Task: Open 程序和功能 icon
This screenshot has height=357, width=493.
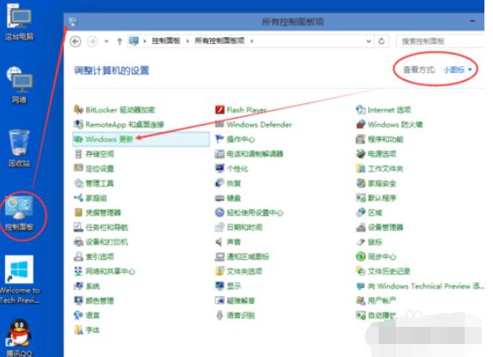Action: (361, 139)
